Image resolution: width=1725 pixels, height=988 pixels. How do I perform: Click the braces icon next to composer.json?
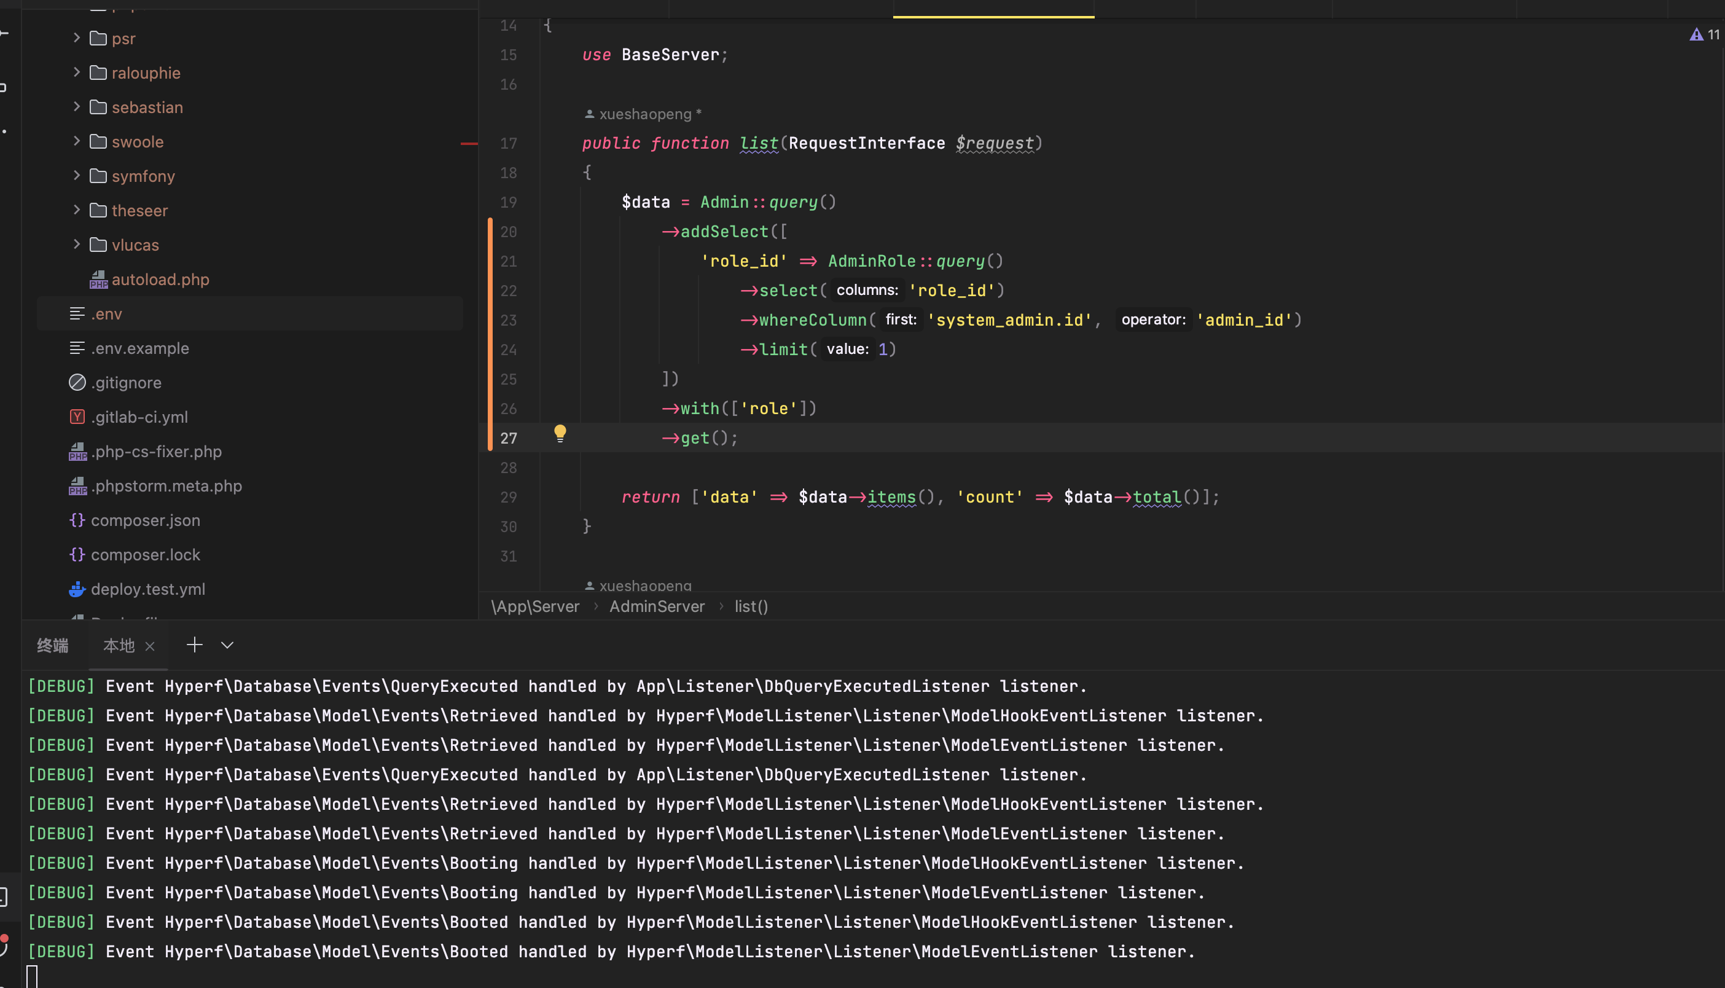[77, 520]
